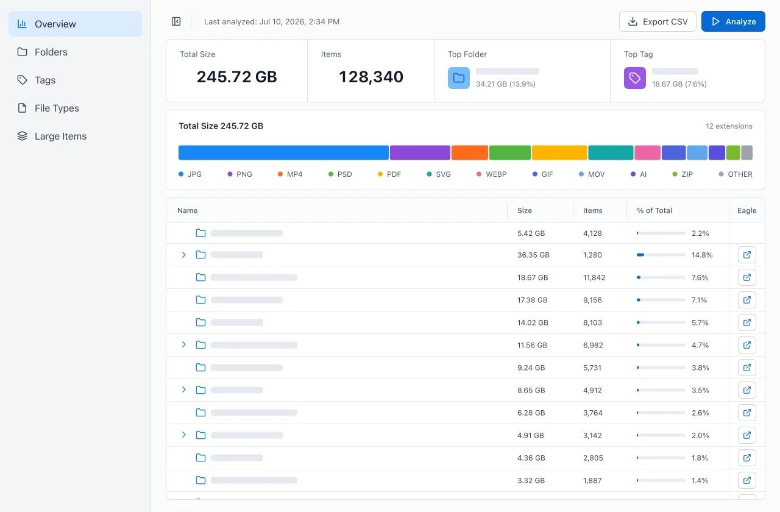The image size is (780, 512).
Task: Click the blue Top Folder icon
Action: coord(459,78)
